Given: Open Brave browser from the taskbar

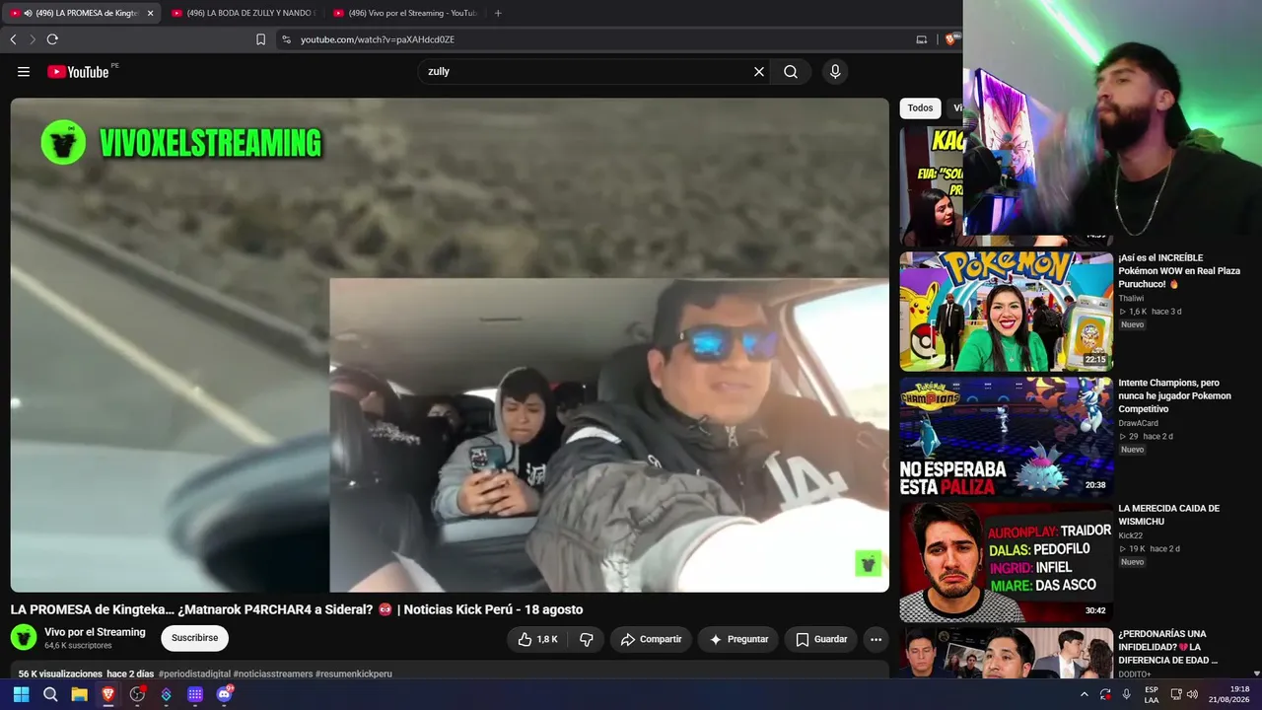Looking at the screenshot, I should tap(108, 694).
